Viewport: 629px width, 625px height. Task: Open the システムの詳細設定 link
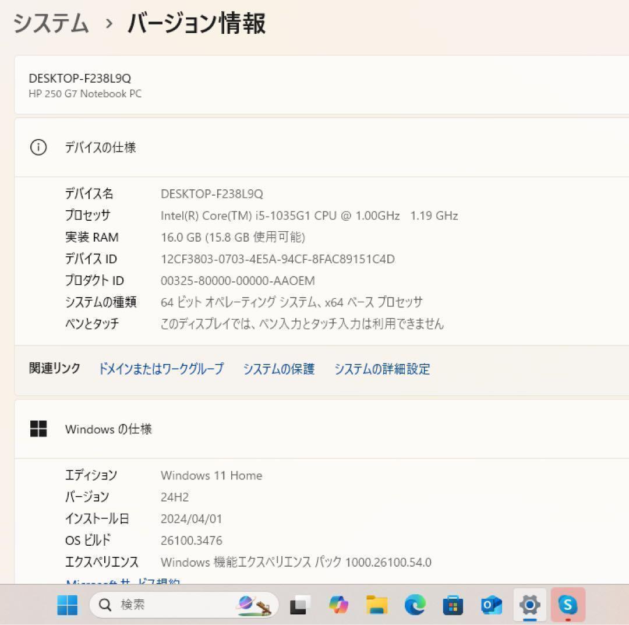click(382, 369)
